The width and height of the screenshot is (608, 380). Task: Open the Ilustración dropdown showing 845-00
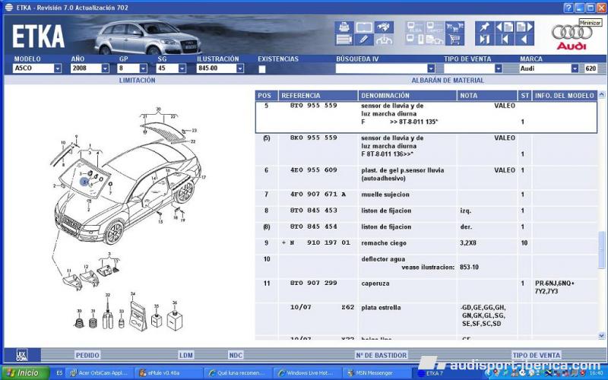(239, 68)
